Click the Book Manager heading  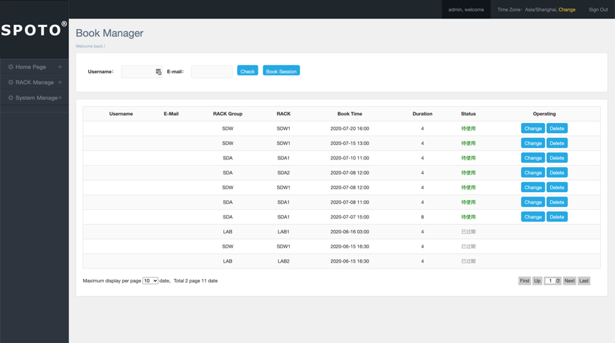110,33
